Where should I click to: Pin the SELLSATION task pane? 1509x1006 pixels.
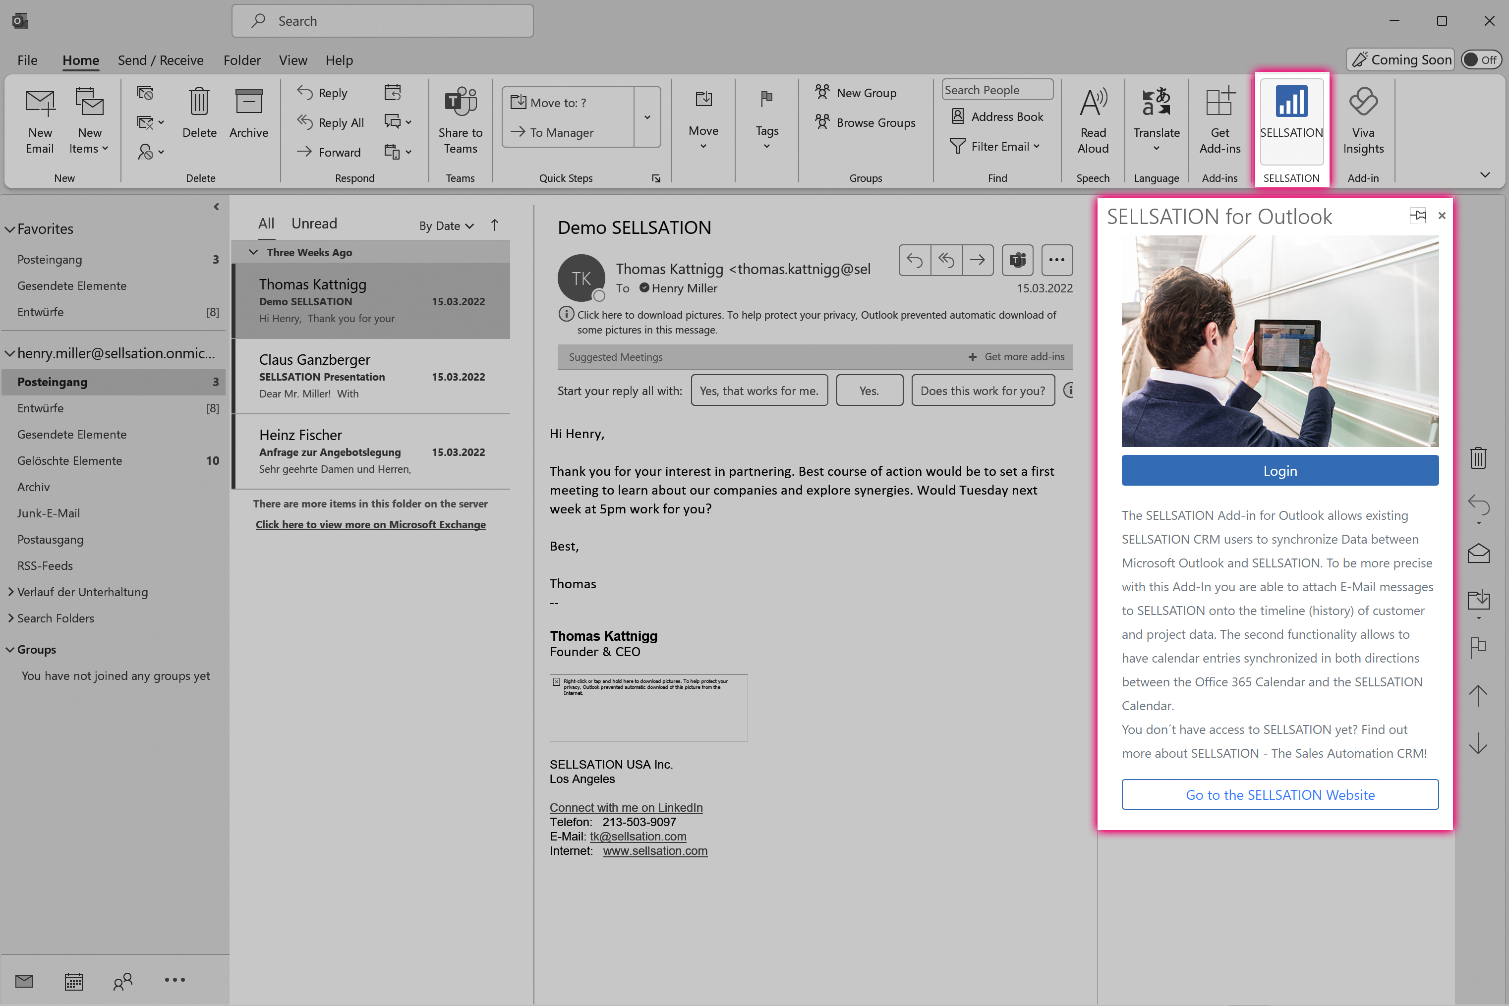click(1418, 216)
